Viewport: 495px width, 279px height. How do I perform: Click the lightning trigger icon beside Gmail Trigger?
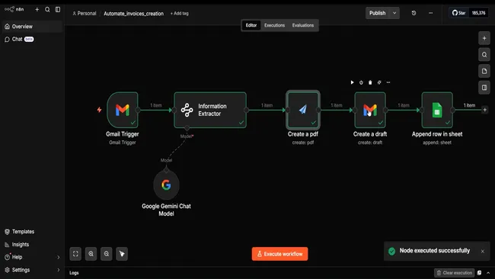pyautogui.click(x=100, y=110)
